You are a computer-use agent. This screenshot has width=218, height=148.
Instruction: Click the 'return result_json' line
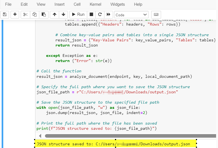77,45
